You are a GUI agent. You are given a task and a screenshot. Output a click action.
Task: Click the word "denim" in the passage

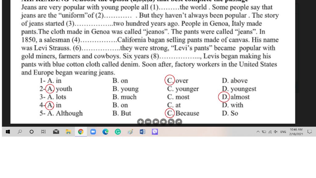130,64
